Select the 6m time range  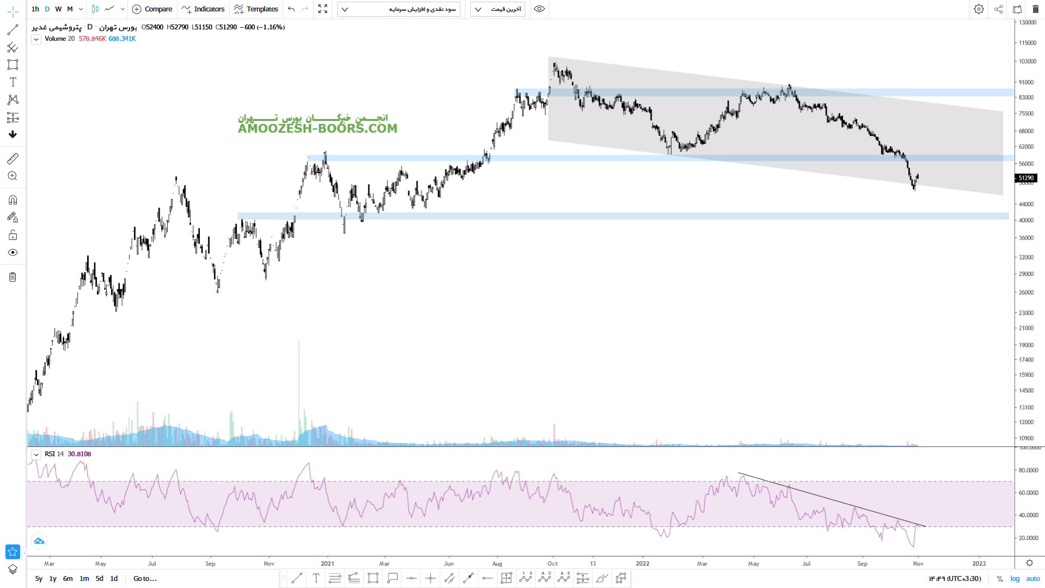pos(67,579)
